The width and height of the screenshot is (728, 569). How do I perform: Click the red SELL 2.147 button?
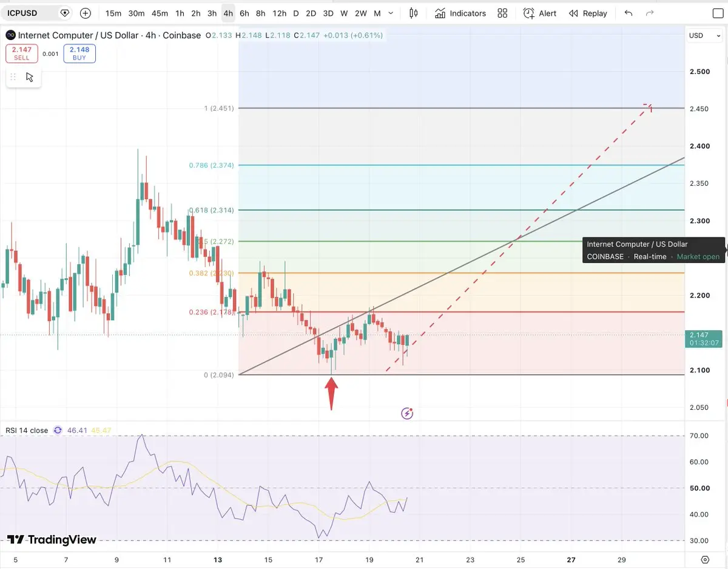22,53
